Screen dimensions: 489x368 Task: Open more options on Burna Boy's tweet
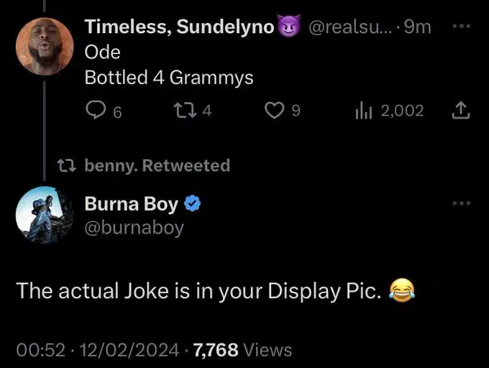point(462,204)
